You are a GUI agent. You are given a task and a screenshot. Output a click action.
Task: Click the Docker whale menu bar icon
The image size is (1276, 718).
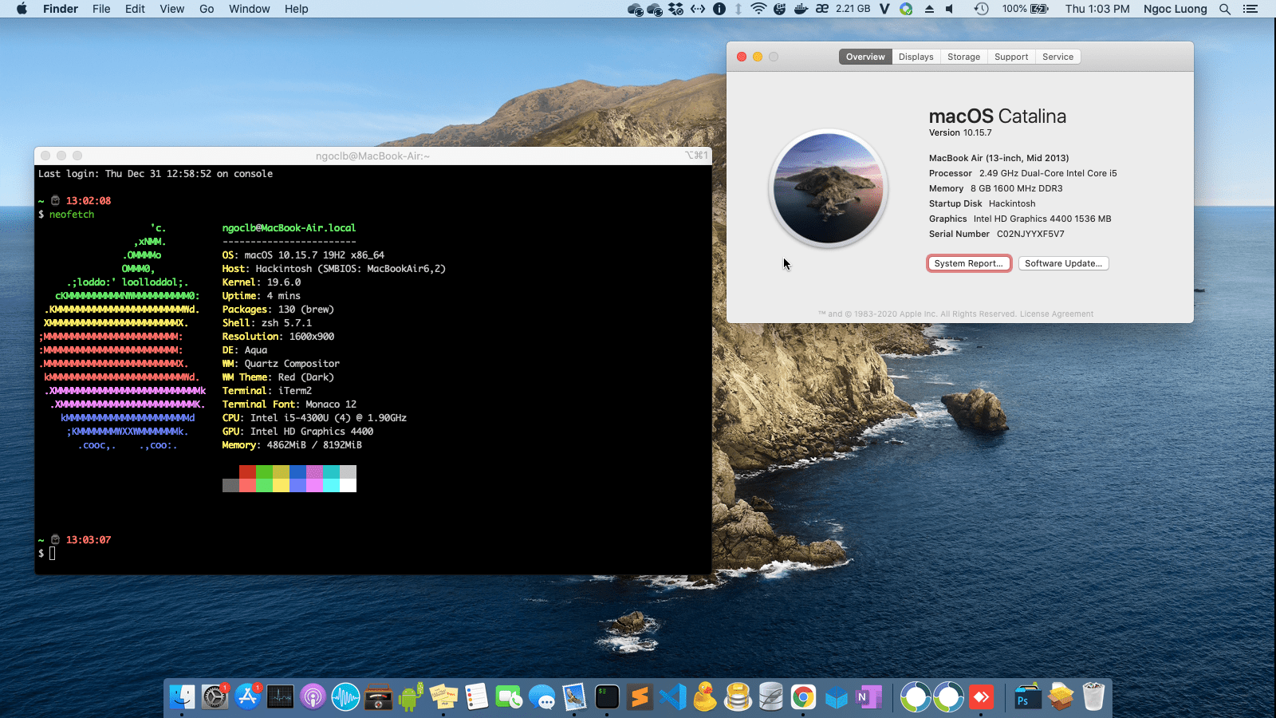point(801,9)
